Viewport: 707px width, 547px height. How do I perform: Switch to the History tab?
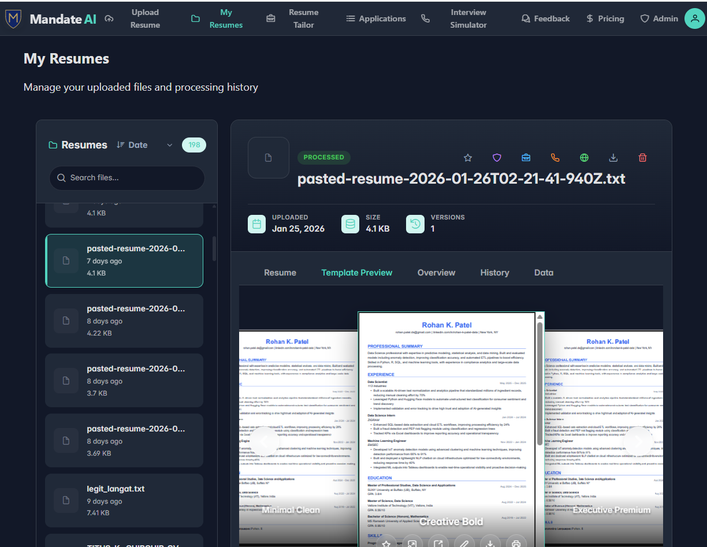tap(494, 272)
